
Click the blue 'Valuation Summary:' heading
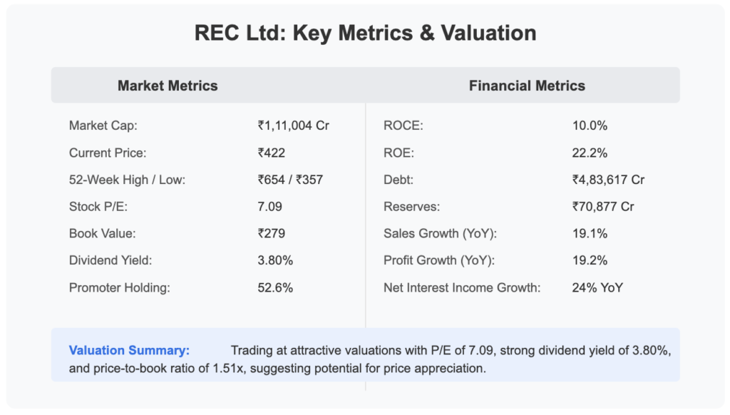pos(130,350)
